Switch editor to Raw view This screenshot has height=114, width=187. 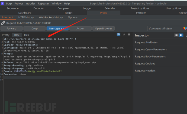click(17, 35)
